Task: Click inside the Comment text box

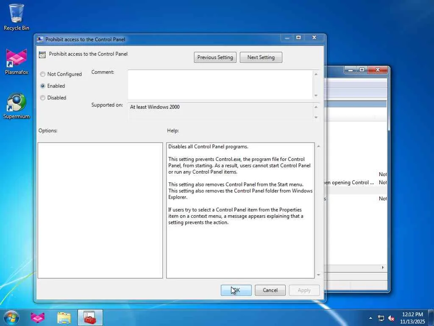Action: 220,84
